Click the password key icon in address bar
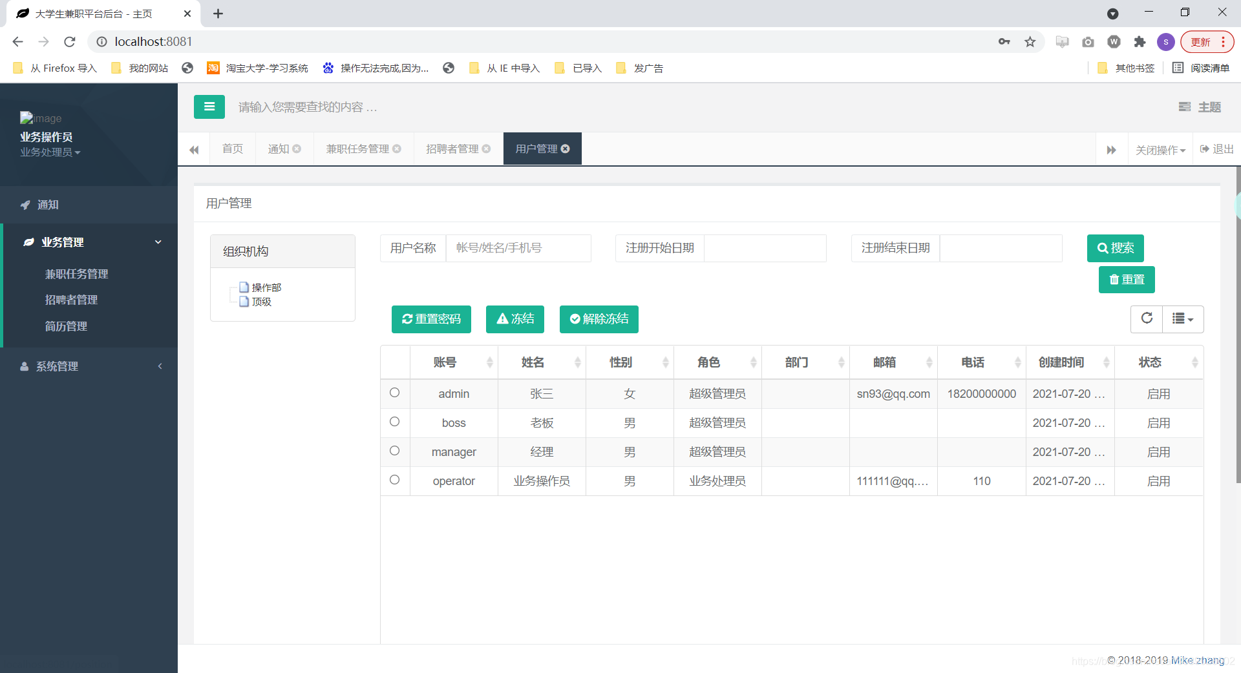 [1004, 42]
